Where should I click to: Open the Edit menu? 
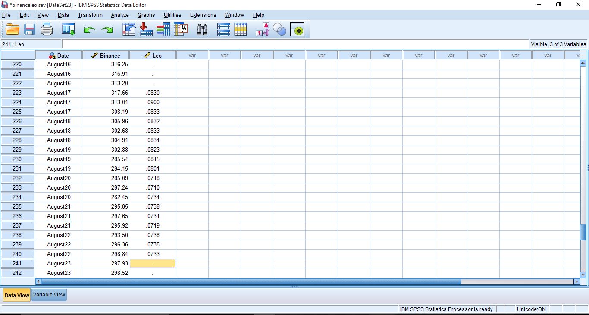[25, 15]
